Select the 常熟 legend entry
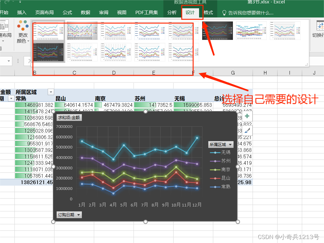This screenshot has height=243, width=324. coord(220,187)
